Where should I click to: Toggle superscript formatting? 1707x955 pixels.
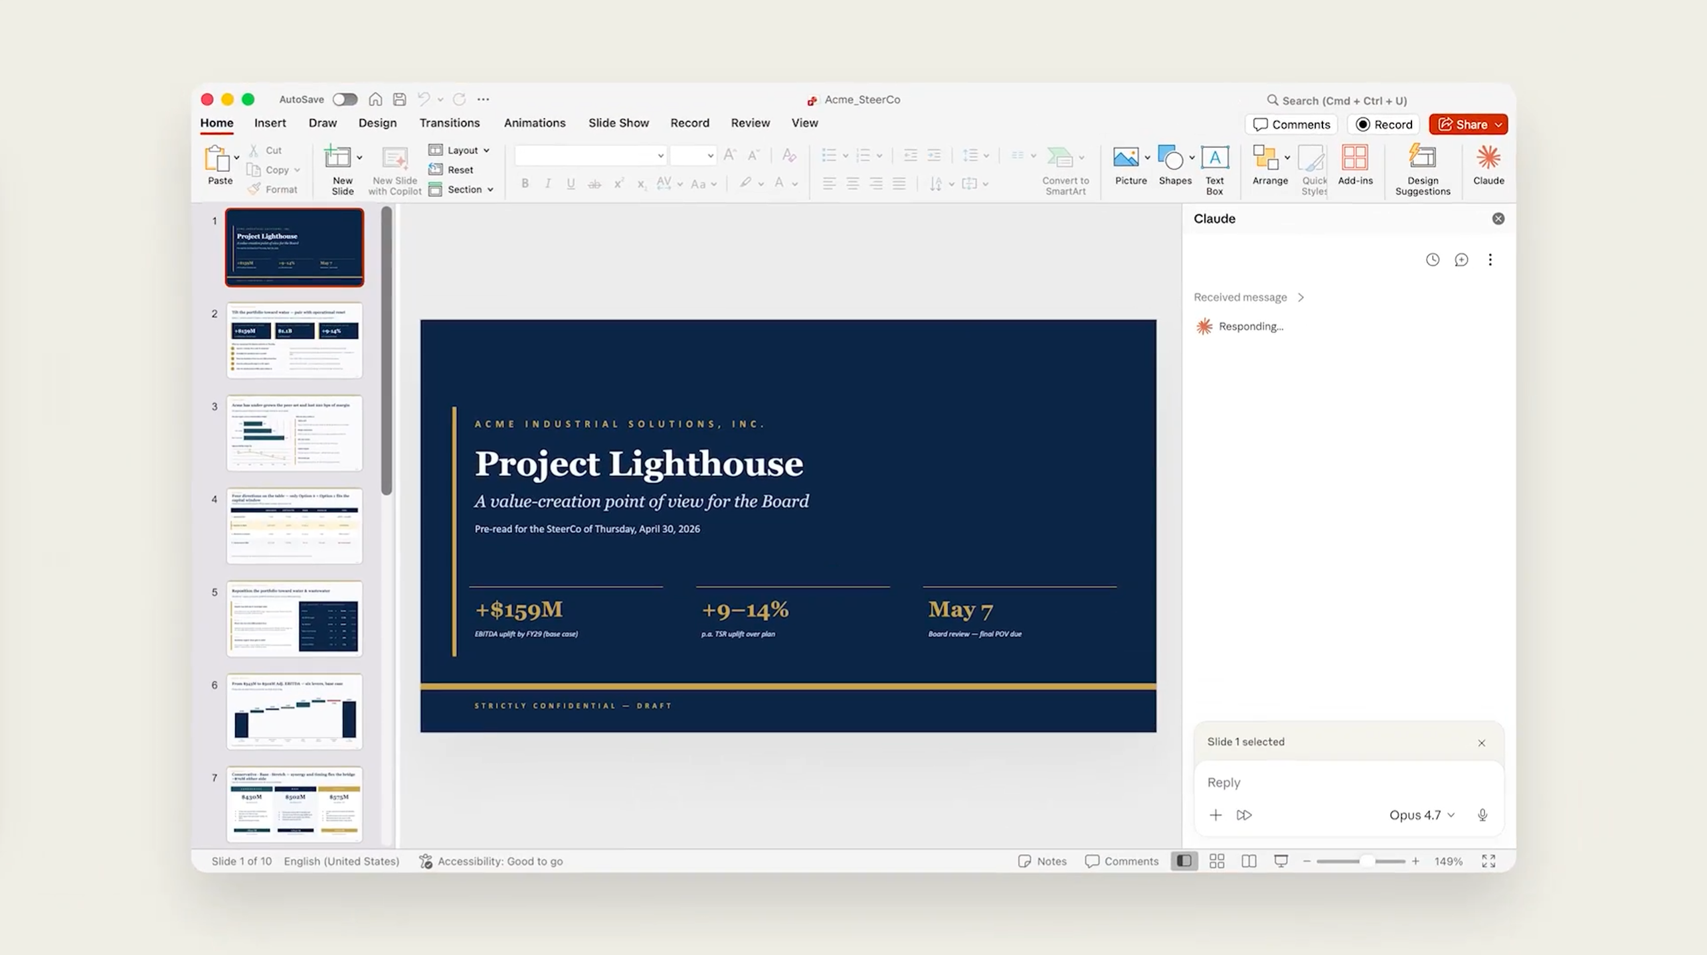pos(618,183)
